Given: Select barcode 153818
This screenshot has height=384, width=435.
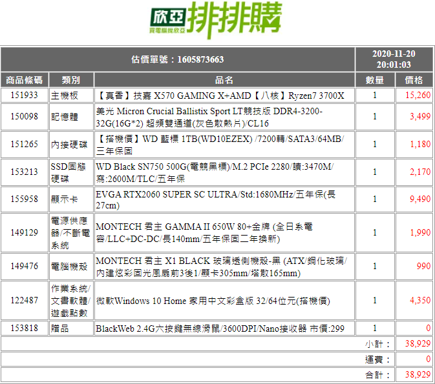Looking at the screenshot, I should 25,328.
